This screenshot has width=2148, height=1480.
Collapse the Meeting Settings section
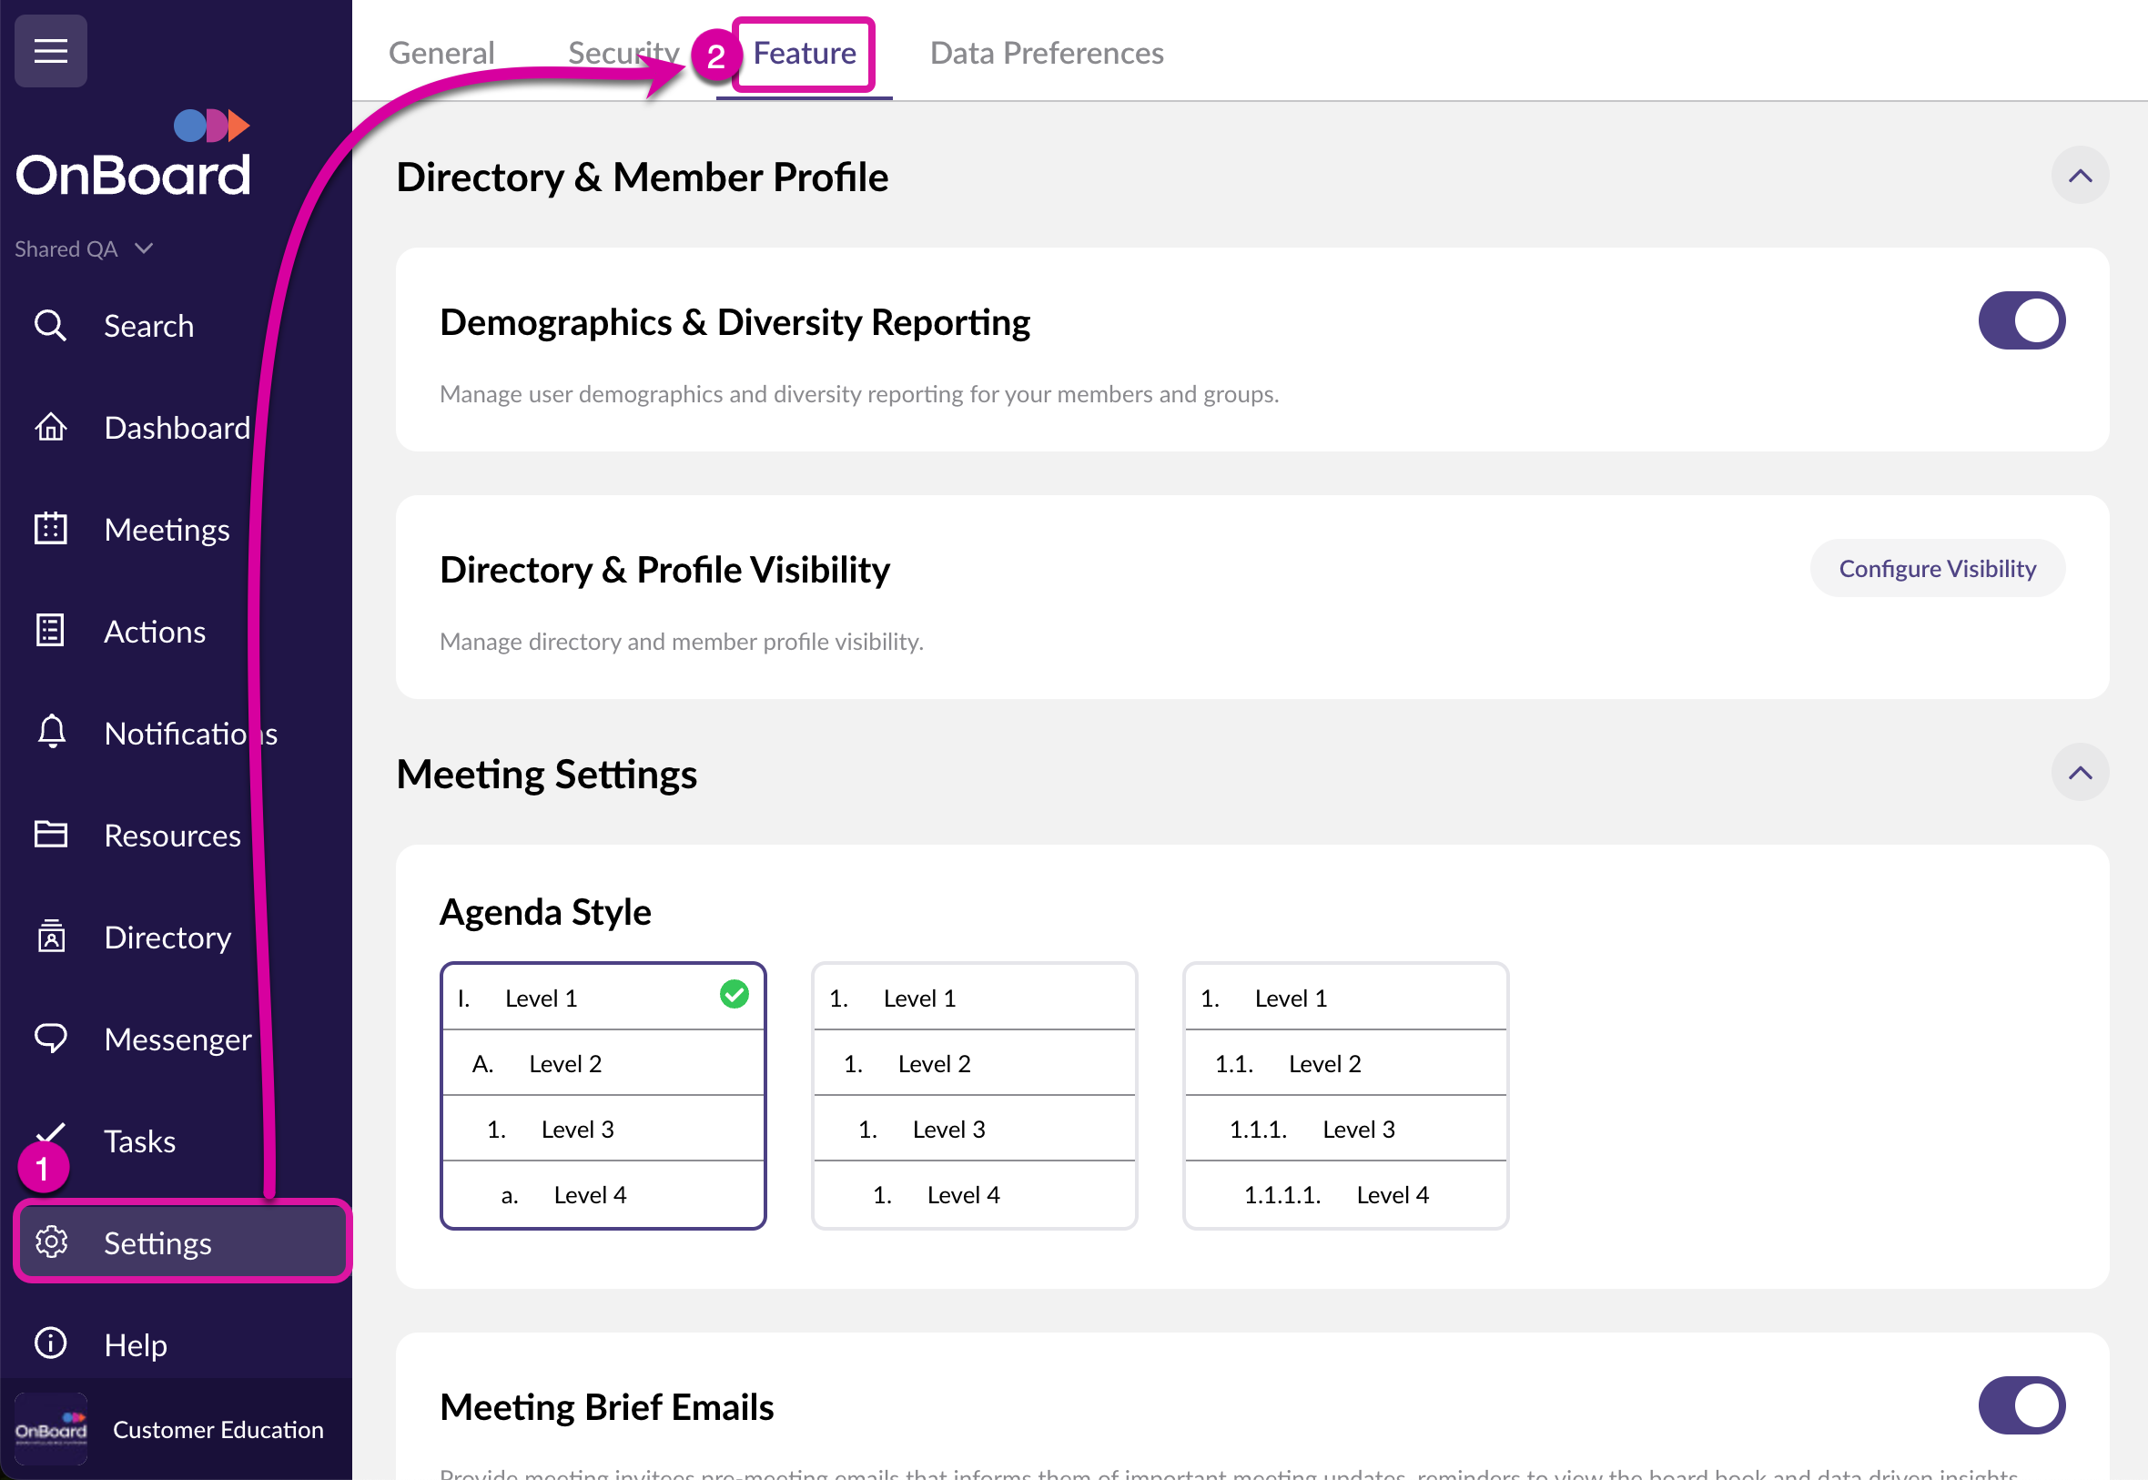pos(2080,773)
